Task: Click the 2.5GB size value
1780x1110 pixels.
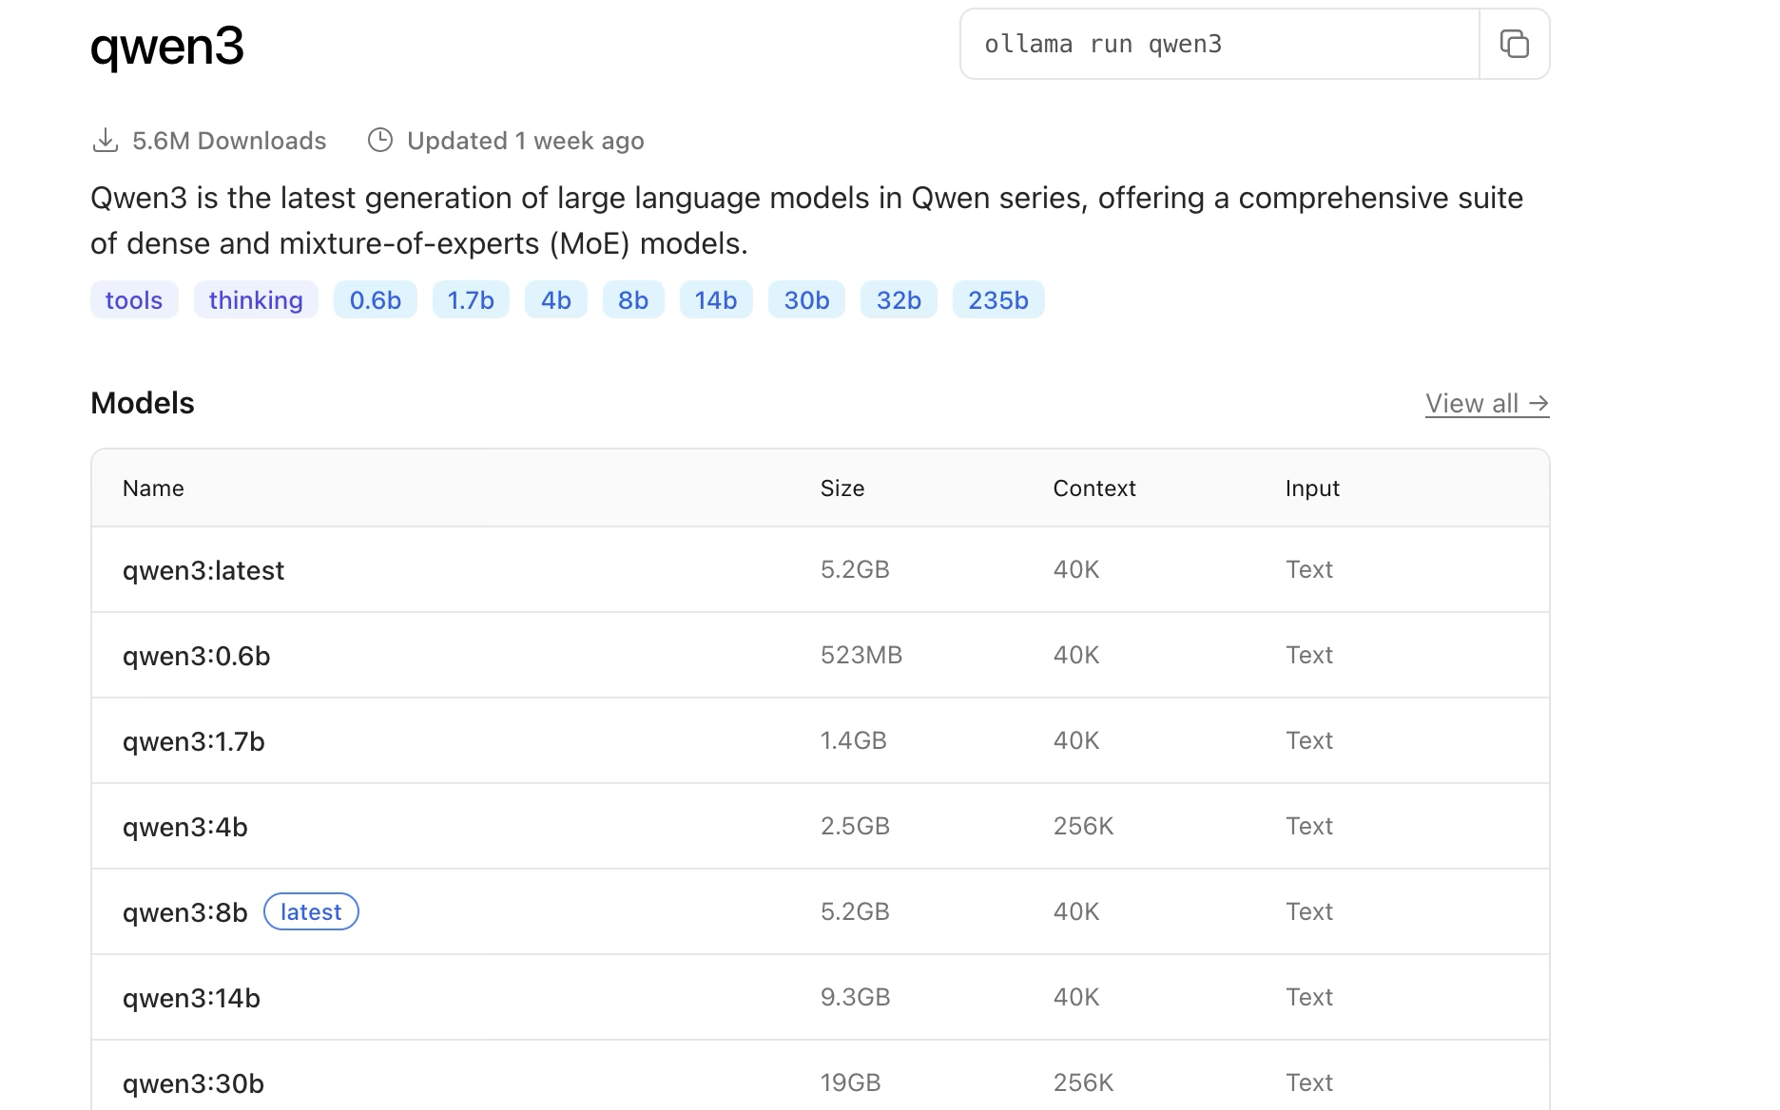Action: tap(856, 826)
